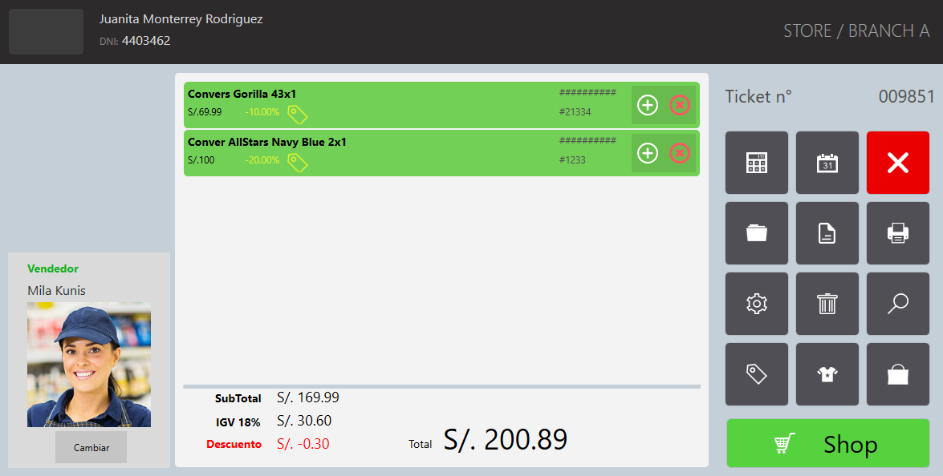
Task: Click the vendor photo of Mila Kunis
Action: [x=89, y=365]
